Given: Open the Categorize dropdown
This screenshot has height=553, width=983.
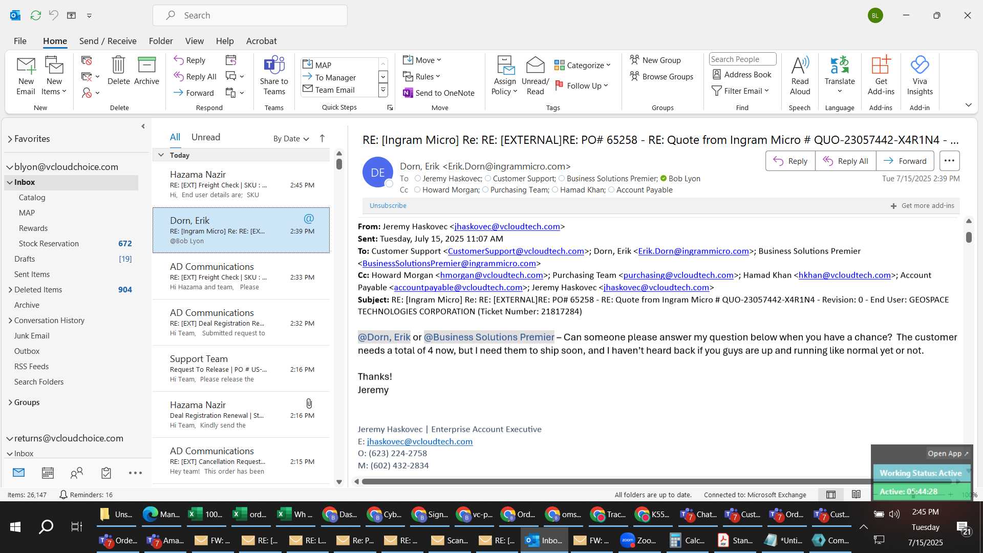Looking at the screenshot, I should click(582, 65).
